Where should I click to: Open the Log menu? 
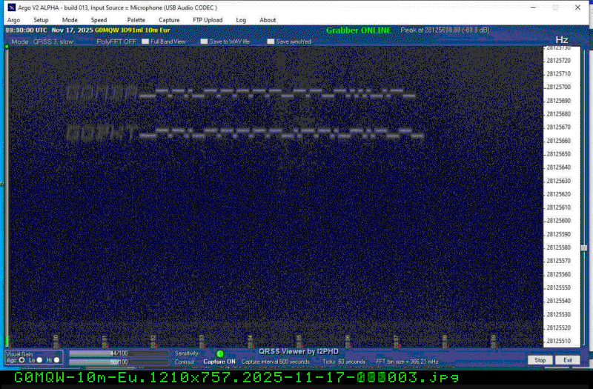click(241, 20)
